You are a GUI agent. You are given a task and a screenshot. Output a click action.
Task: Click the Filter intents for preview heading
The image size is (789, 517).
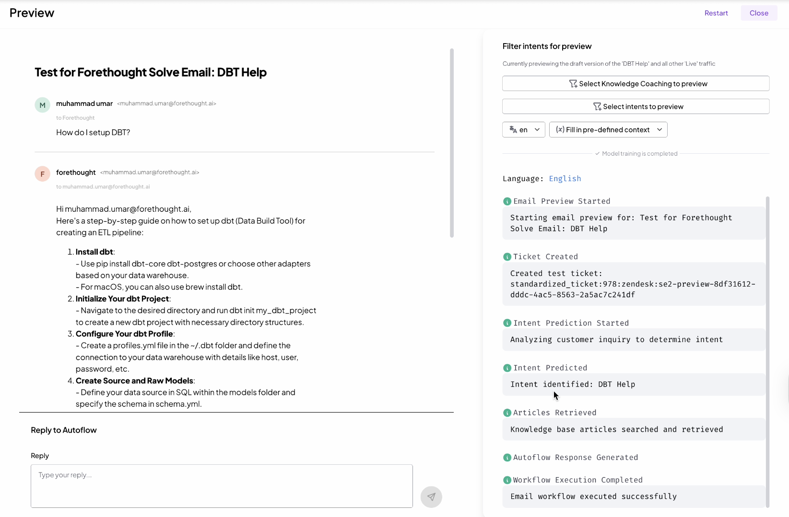click(x=547, y=46)
